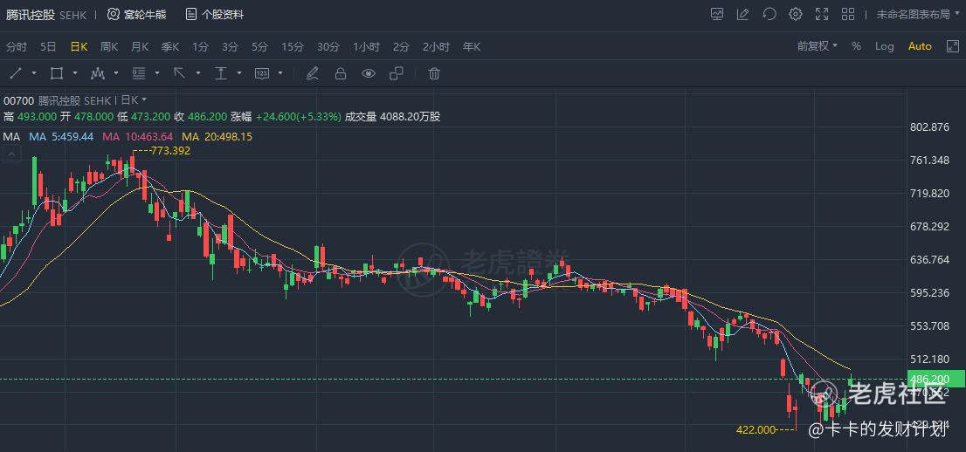This screenshot has height=452, width=966.
Task: Click the 802.876 price axis label
Action: tap(929, 127)
